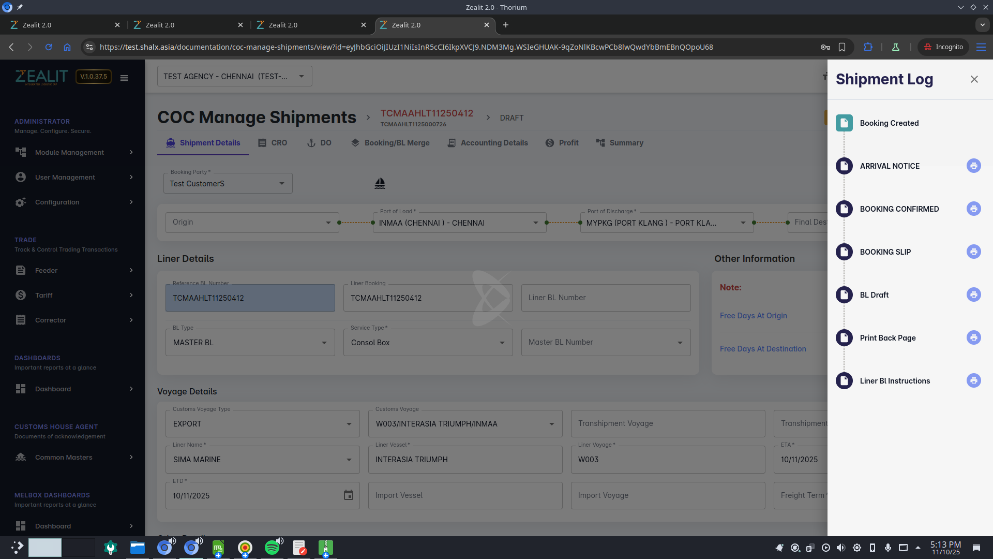Open the Accounting Details tab
The image size is (993, 559).
pyautogui.click(x=488, y=143)
